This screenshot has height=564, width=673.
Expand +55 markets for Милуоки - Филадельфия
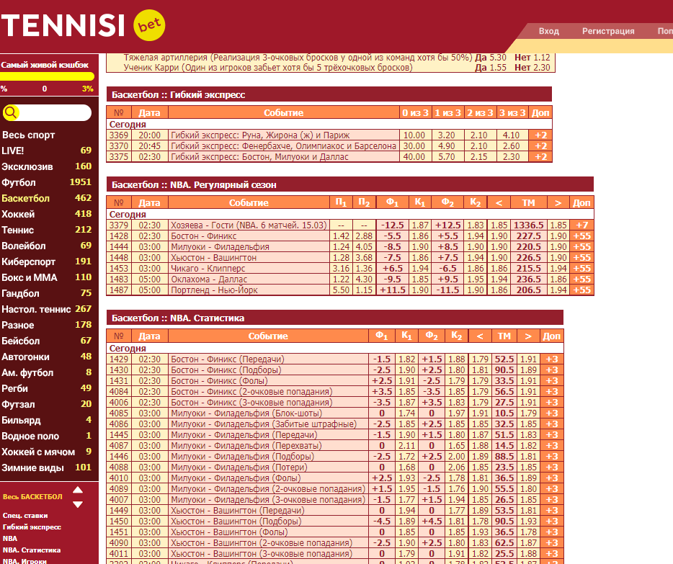582,246
